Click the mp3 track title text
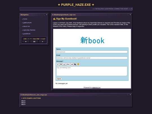Image resolution: width=152 pixels, height=114 pixels. point(34,39)
